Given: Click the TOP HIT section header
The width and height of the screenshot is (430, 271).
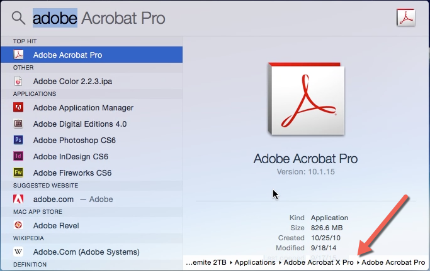Looking at the screenshot, I should (x=25, y=41).
